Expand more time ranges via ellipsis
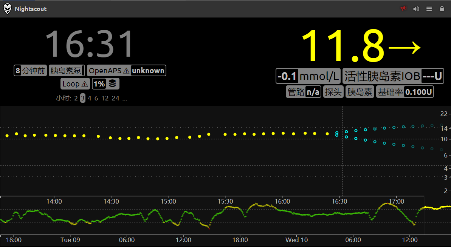 124,98
